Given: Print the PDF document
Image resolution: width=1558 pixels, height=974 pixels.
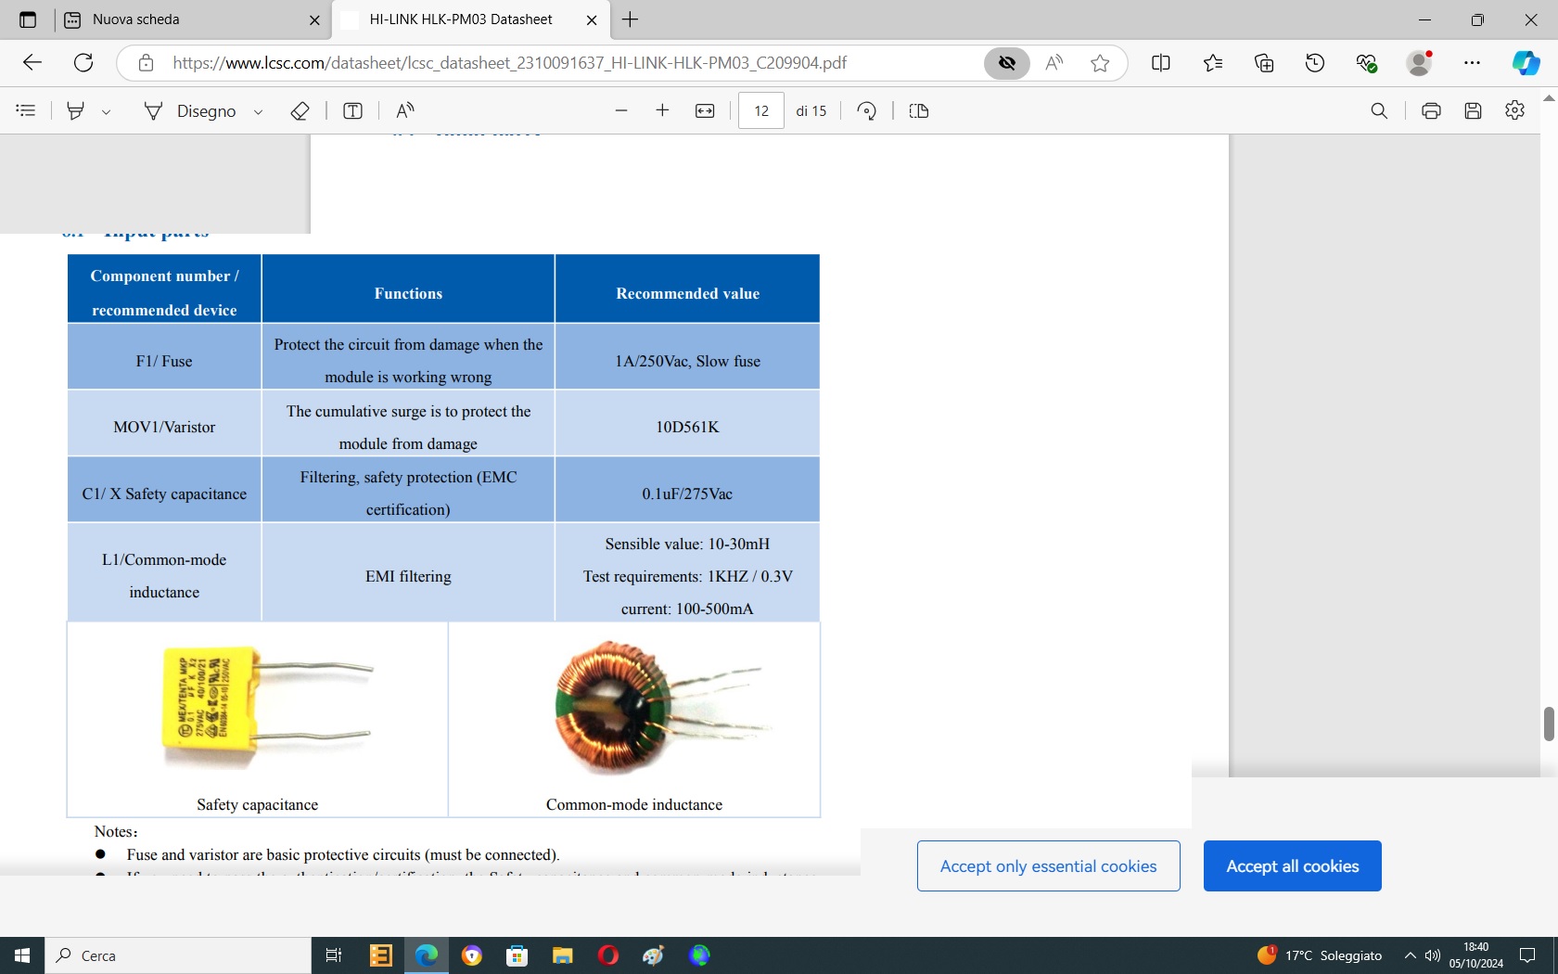Looking at the screenshot, I should (1431, 111).
